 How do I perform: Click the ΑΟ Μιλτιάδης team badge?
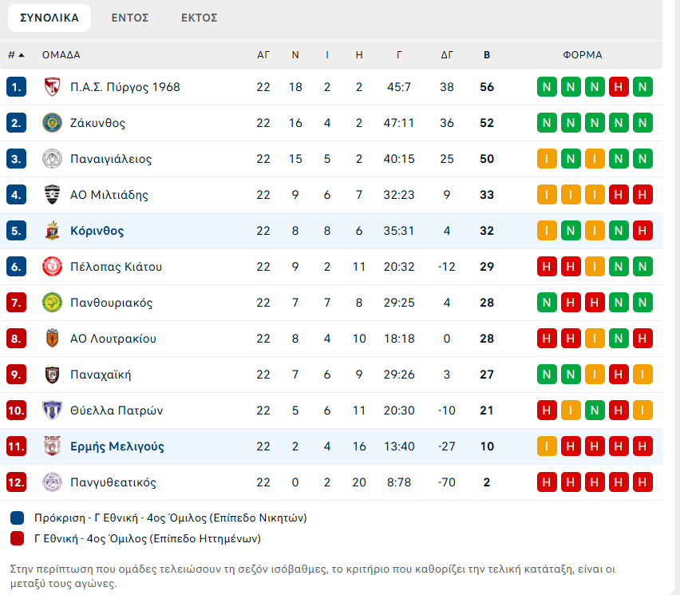tap(52, 195)
